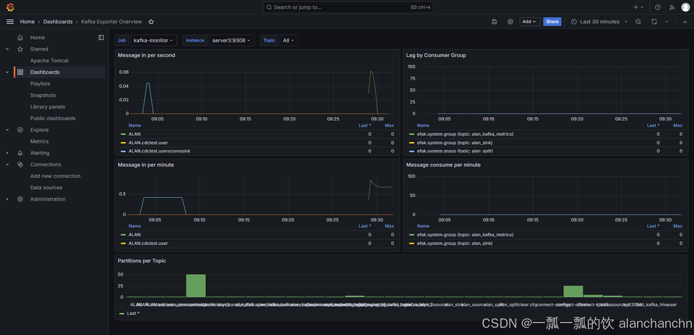Collapse the Connections section chevron
This screenshot has width=694, height=335.
[7, 164]
